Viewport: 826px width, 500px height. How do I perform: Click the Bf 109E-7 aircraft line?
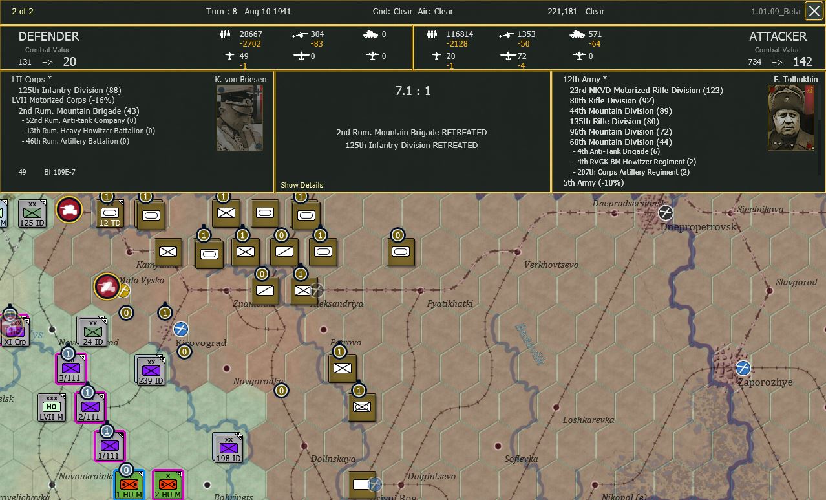[47, 172]
